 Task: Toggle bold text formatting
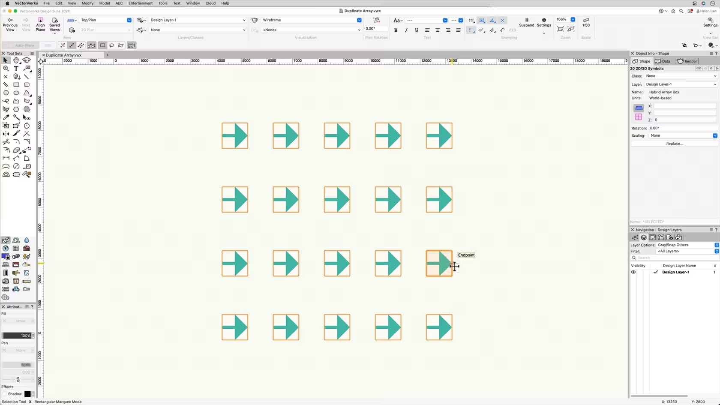click(396, 30)
